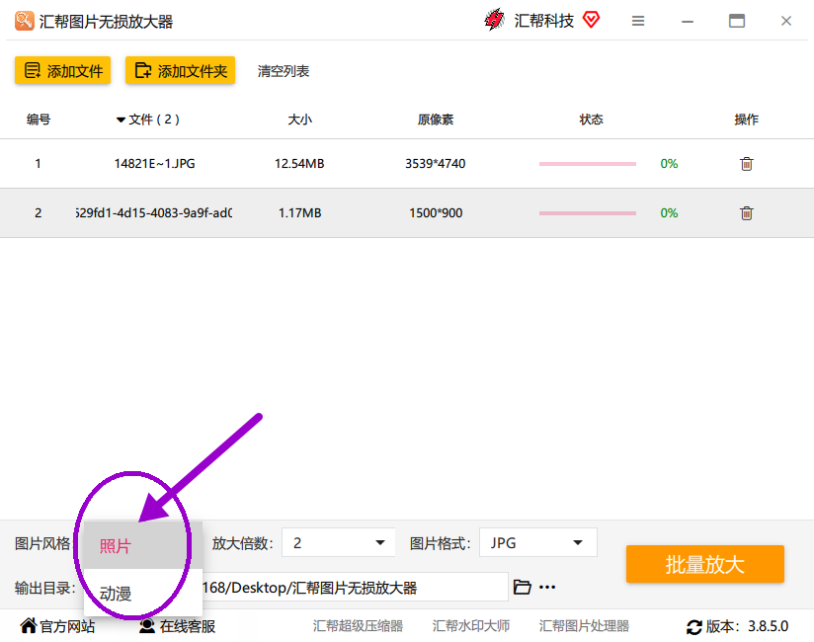Click the 汇帮科技 brand logo icon
814x642 pixels.
494,20
